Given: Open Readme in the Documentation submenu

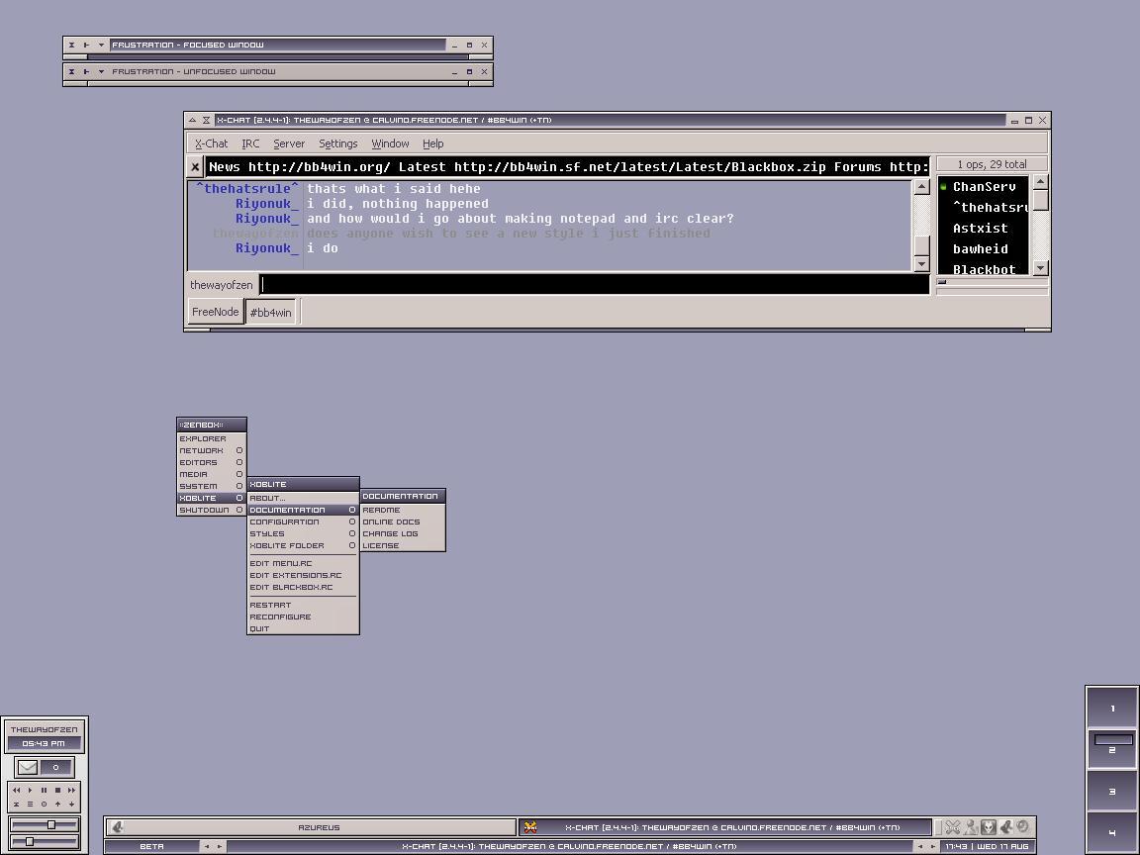Looking at the screenshot, I should pyautogui.click(x=403, y=510).
